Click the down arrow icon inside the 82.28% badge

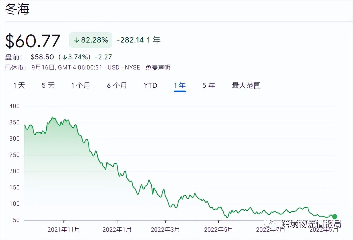77,40
